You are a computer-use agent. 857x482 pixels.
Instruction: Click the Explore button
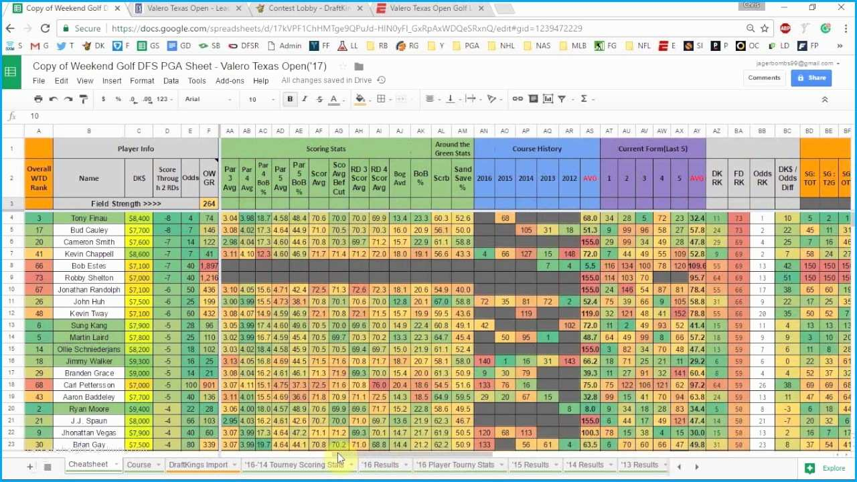(x=826, y=469)
